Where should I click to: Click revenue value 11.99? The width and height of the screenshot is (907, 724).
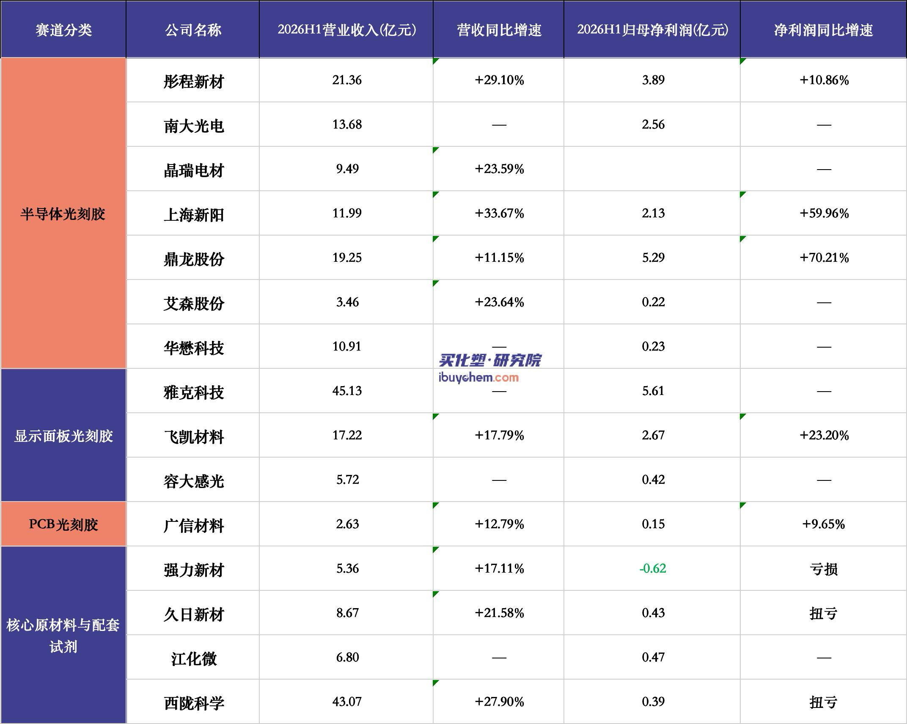click(x=347, y=213)
